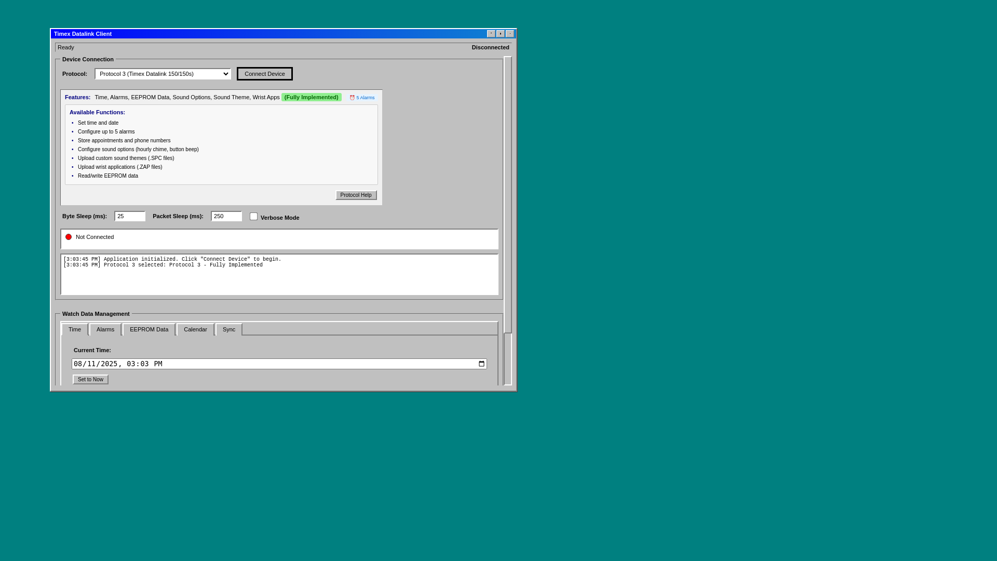Click the alarm clock icon beside 5 Alarms
This screenshot has height=561, width=997.
pyautogui.click(x=352, y=98)
